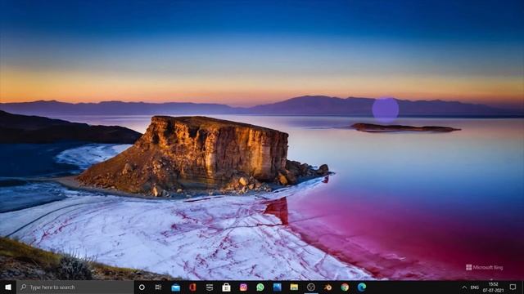Open WhatsApp from the taskbar
Screen dimensions: 524x294
click(260, 287)
